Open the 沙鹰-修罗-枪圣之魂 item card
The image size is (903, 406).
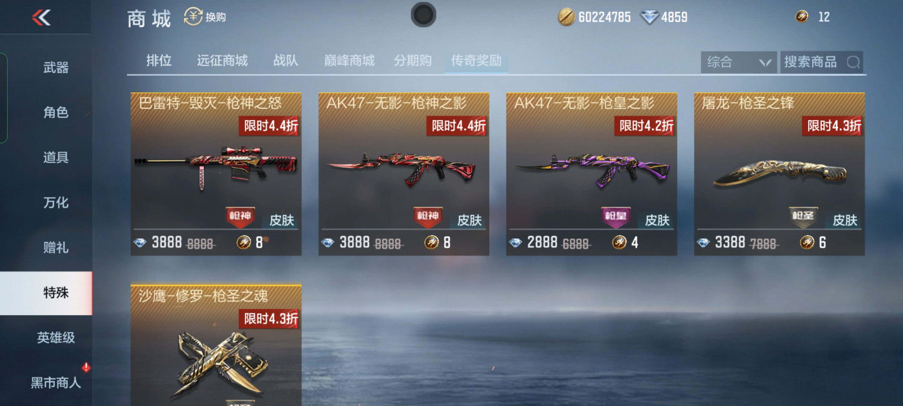pyautogui.click(x=216, y=345)
